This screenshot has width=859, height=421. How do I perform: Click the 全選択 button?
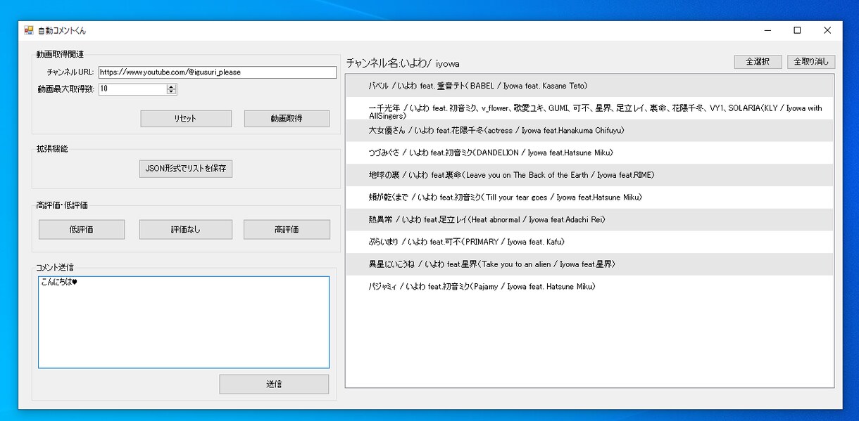coord(758,62)
